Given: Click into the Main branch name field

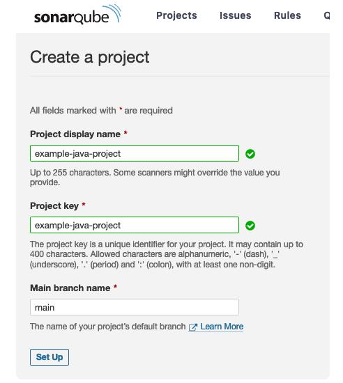Looking at the screenshot, I should (135, 307).
